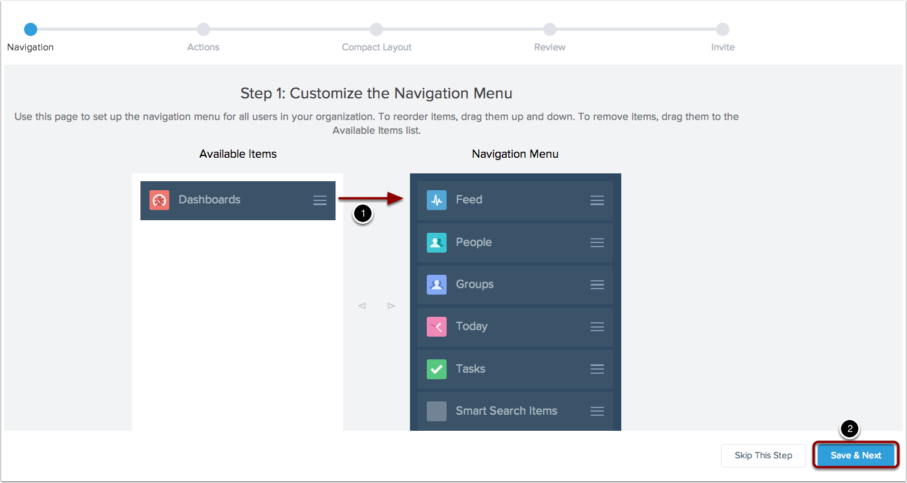
Task: Go to the Navigation step circle
Action: click(31, 29)
